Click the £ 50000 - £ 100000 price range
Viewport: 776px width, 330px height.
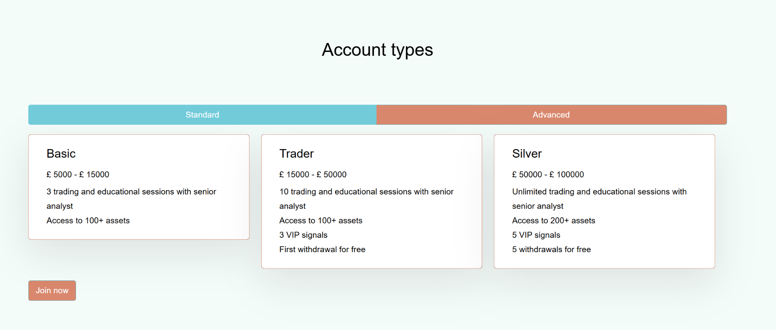pyautogui.click(x=548, y=175)
